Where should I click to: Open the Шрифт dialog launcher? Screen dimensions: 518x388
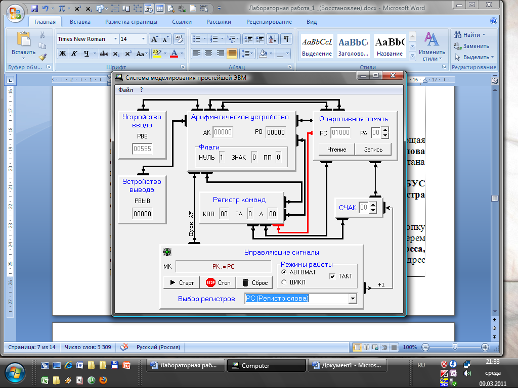click(182, 67)
